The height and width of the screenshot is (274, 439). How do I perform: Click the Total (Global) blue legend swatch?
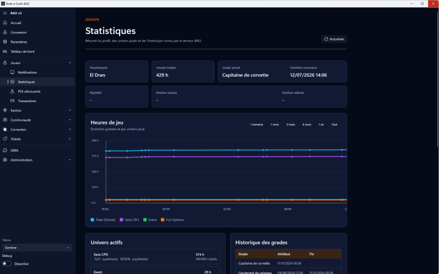click(92, 220)
